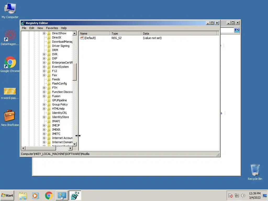
Task: Select the IMEKR key
Action: click(x=56, y=130)
